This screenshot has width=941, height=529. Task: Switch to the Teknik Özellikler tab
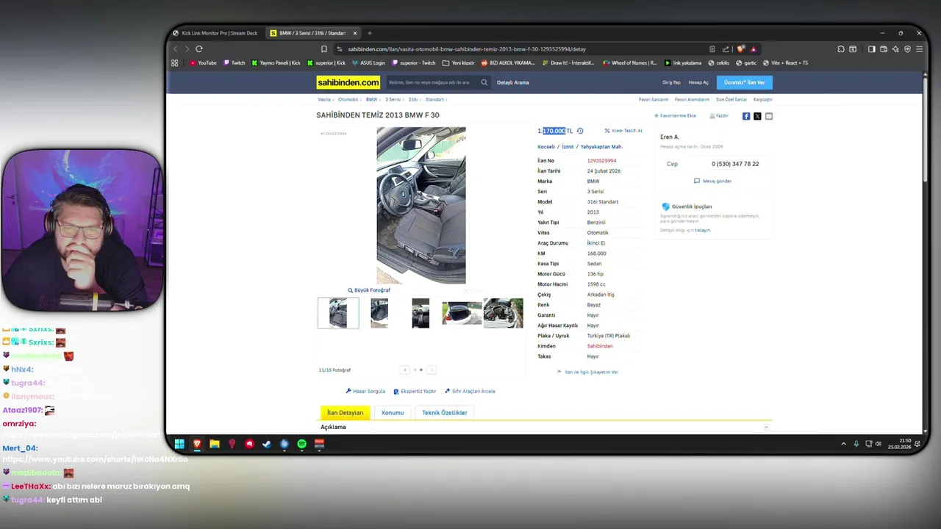pyautogui.click(x=445, y=413)
